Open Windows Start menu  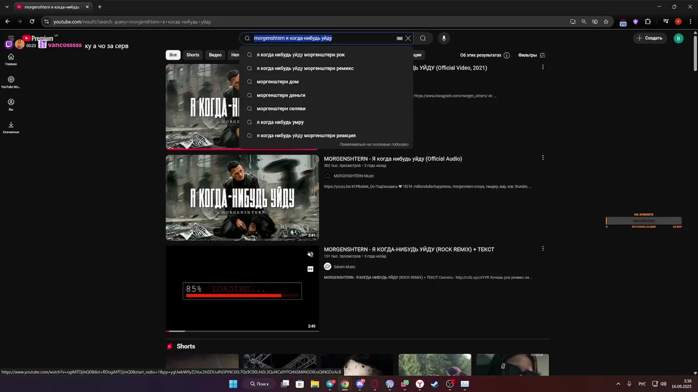(233, 384)
